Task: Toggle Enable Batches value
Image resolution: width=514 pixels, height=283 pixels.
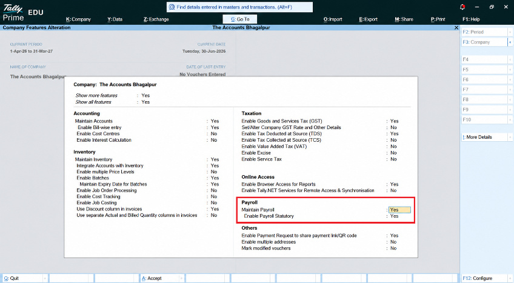Action: pos(215,178)
